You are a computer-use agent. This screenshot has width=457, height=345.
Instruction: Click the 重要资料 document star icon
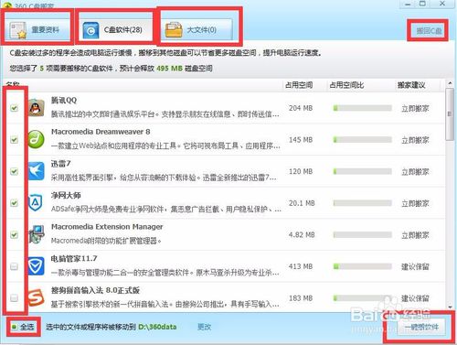point(17,30)
